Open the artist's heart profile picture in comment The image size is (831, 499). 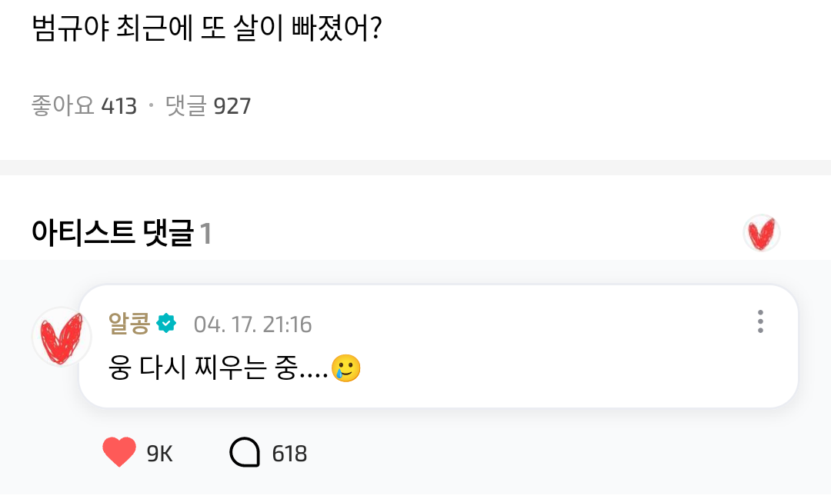point(62,336)
